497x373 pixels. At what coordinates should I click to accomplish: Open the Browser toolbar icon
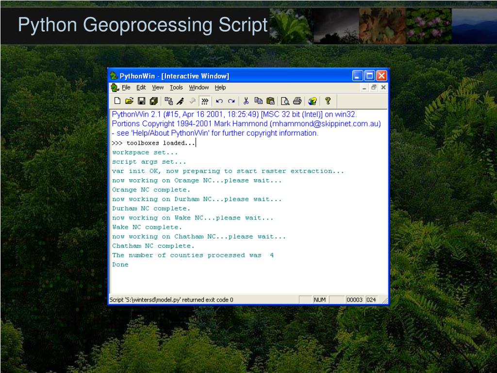pyautogui.click(x=168, y=101)
